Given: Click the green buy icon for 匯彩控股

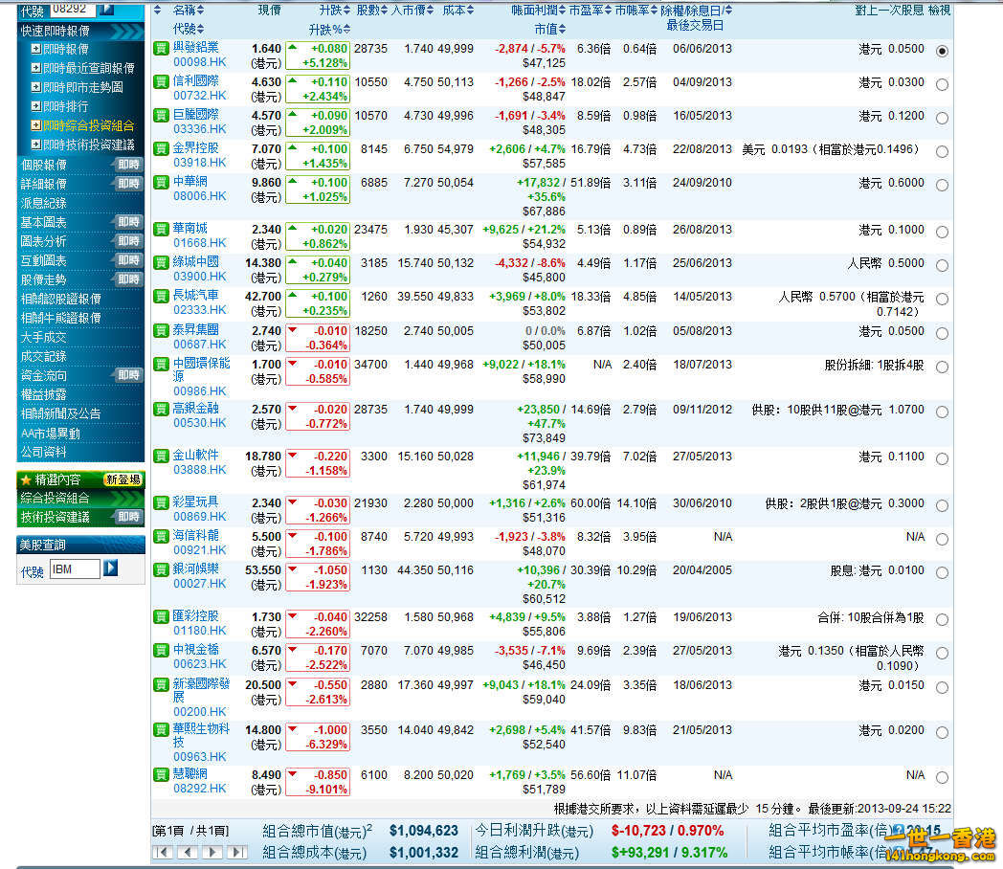Looking at the screenshot, I should pyautogui.click(x=161, y=617).
